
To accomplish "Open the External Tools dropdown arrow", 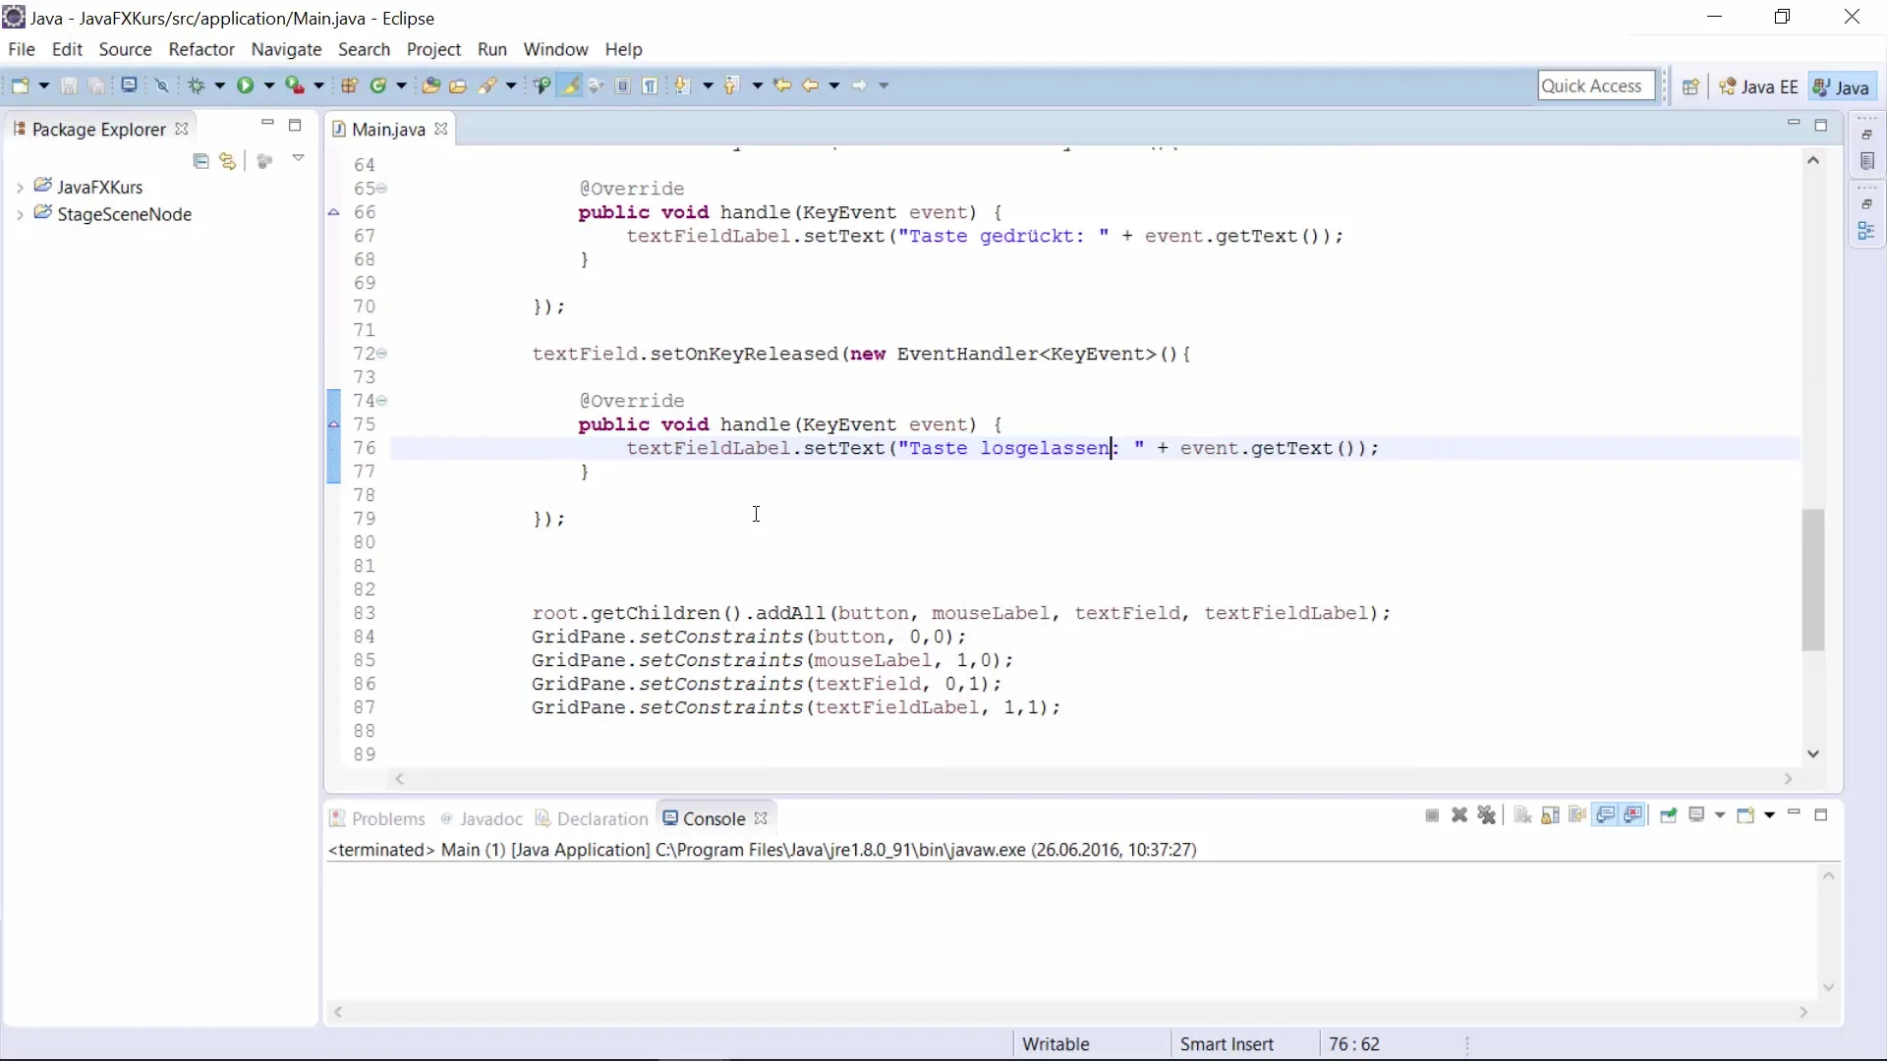I will (x=318, y=85).
